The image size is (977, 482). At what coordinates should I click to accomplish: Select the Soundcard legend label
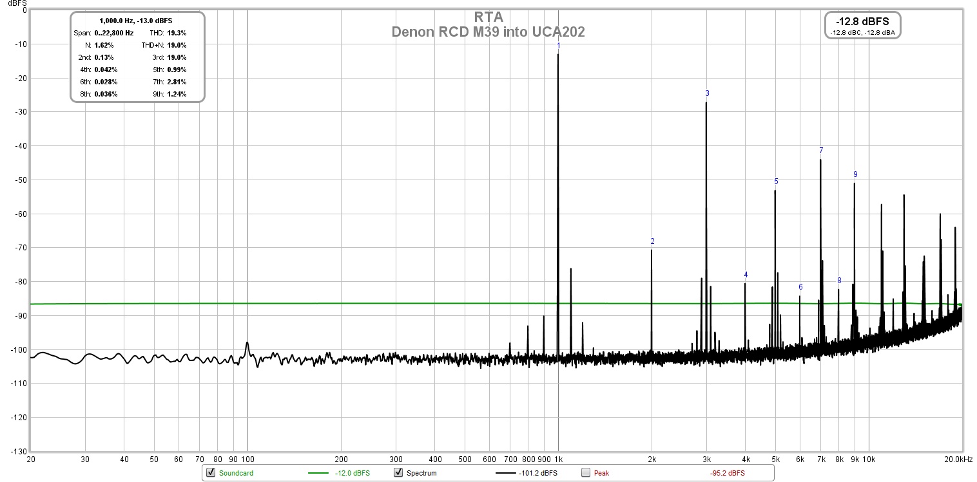(x=236, y=473)
